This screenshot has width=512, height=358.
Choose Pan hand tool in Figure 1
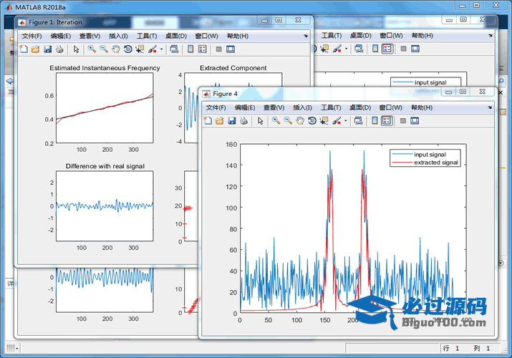pyautogui.click(x=116, y=49)
